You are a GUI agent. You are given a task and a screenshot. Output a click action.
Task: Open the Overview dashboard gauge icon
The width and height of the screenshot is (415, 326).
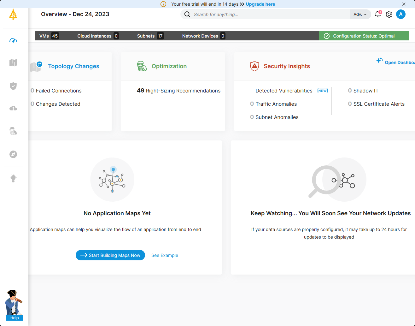coord(13,40)
